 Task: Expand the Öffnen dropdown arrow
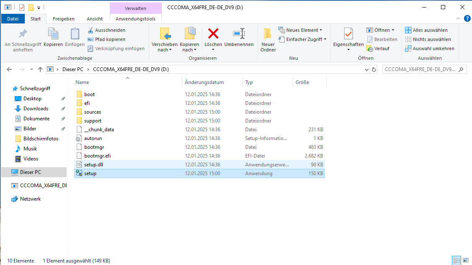(393, 30)
